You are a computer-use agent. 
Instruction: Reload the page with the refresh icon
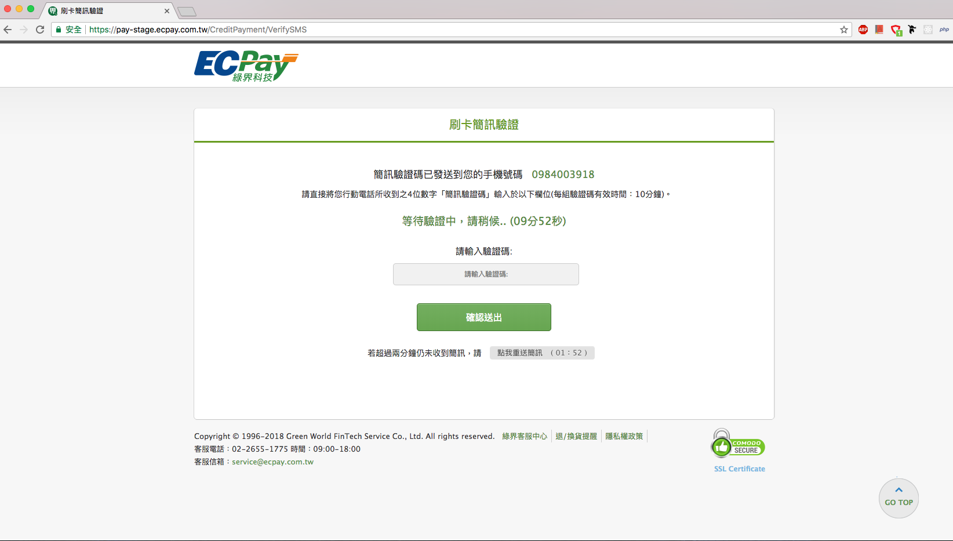click(x=40, y=30)
